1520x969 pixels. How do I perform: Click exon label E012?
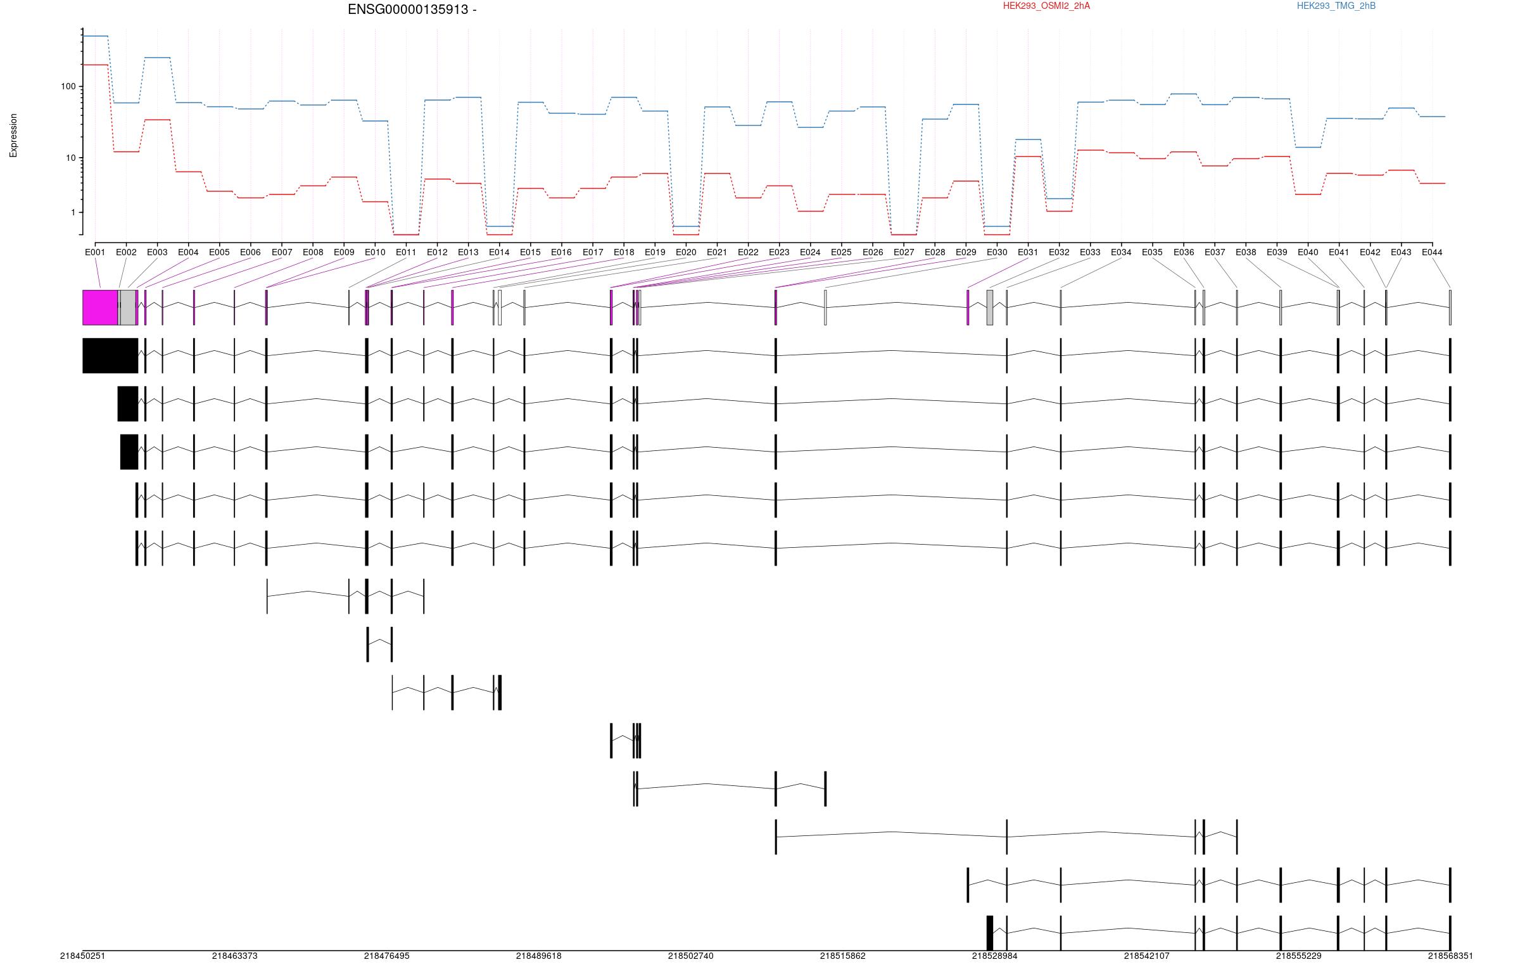tap(437, 252)
